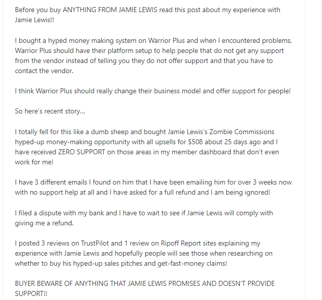Click the "ZERO SUPPORT" phrase
The image size is (322, 300).
82,152
